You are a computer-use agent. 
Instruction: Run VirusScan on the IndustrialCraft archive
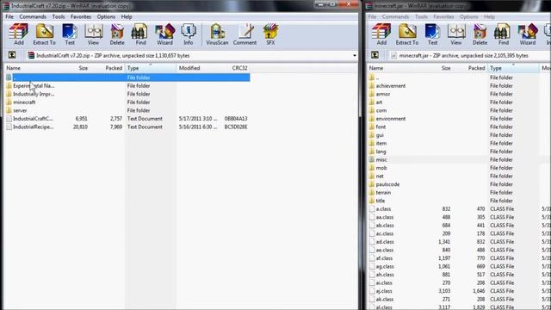click(x=217, y=34)
